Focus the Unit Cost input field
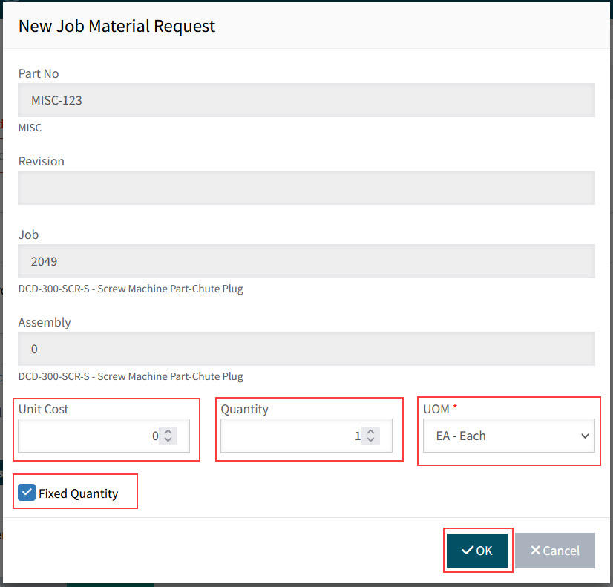The image size is (613, 587). pos(85,436)
